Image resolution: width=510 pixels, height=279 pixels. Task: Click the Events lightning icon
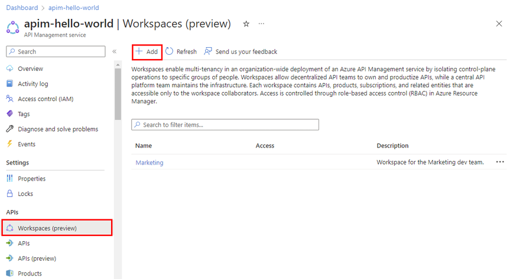click(x=10, y=144)
